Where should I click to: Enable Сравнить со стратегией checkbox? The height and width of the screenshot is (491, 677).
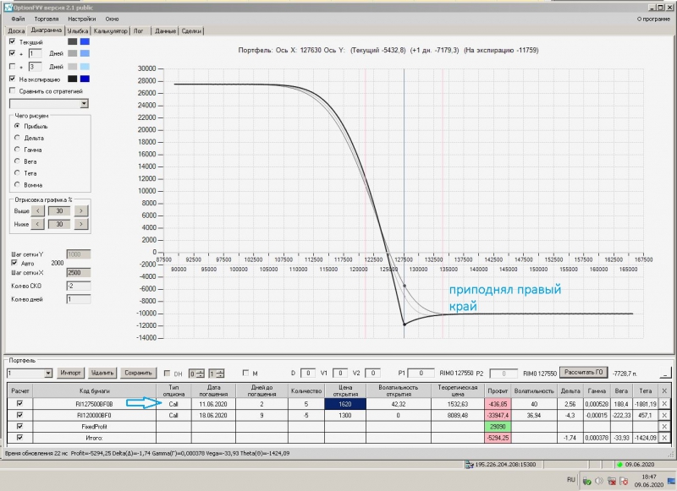pyautogui.click(x=12, y=90)
